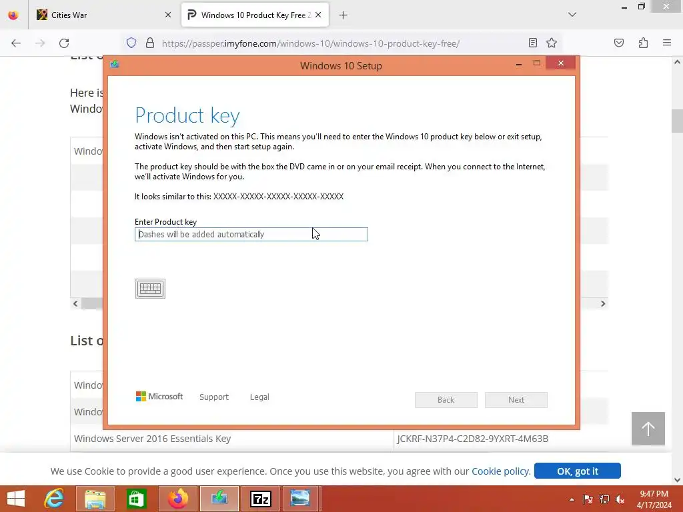683x512 pixels.
Task: Open the taskbar clock showing 9:47 PM
Action: point(654,499)
